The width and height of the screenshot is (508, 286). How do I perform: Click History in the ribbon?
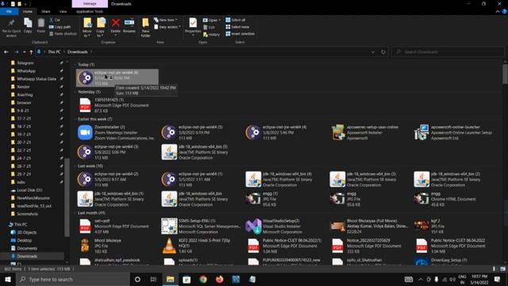(x=212, y=34)
